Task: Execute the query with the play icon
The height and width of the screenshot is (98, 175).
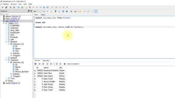Action: pyautogui.click(x=48, y=11)
